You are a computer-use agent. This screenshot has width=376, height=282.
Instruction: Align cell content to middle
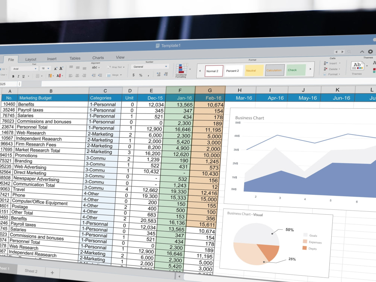78,68
